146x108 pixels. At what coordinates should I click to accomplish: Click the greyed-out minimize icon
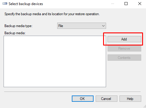pos(113,4)
